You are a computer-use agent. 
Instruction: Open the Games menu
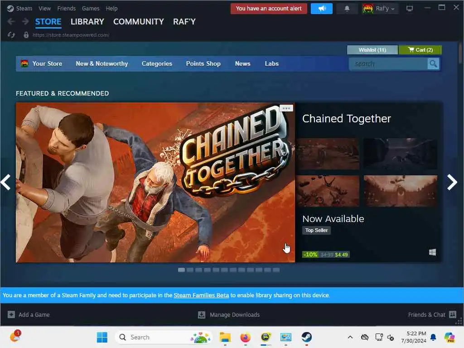[x=91, y=8]
